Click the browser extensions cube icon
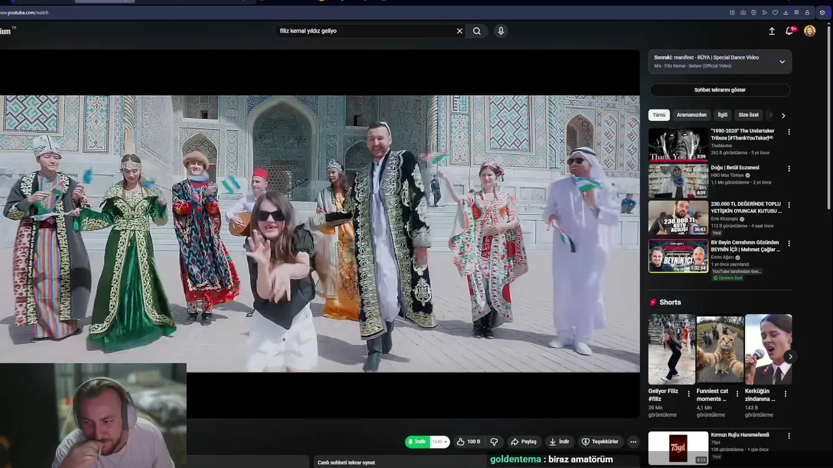833x468 pixels. pyautogui.click(x=822, y=12)
